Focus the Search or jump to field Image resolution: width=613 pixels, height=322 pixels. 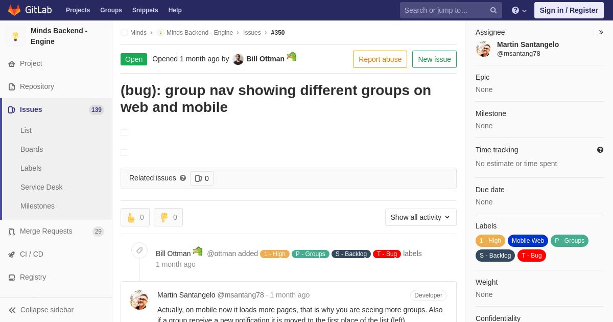(451, 10)
